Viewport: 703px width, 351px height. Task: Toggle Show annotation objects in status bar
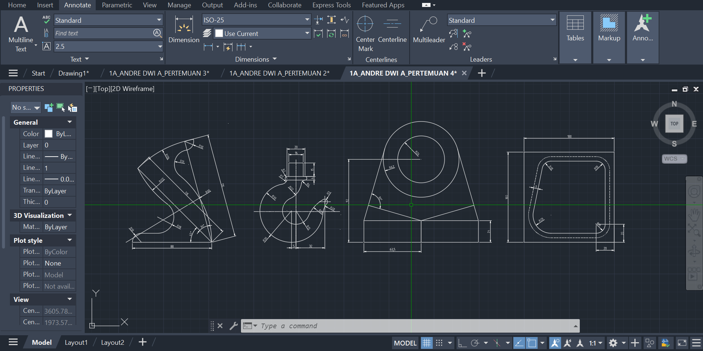click(555, 343)
